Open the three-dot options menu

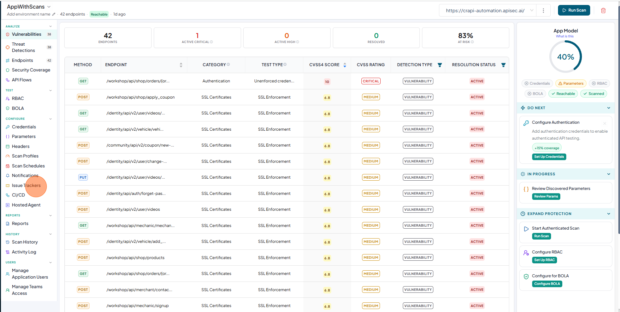click(543, 11)
